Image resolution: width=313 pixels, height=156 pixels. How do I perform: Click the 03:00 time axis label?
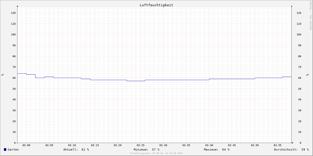[26, 145]
